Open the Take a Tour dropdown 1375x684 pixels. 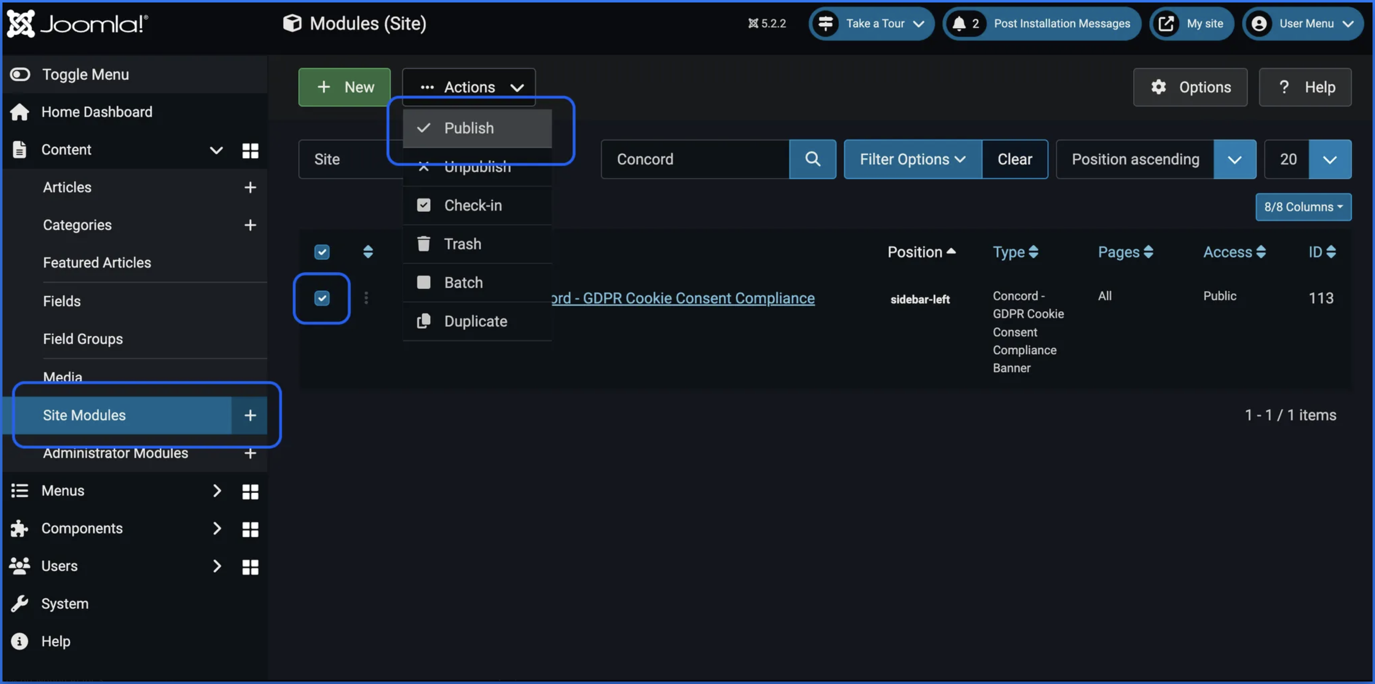(x=871, y=24)
